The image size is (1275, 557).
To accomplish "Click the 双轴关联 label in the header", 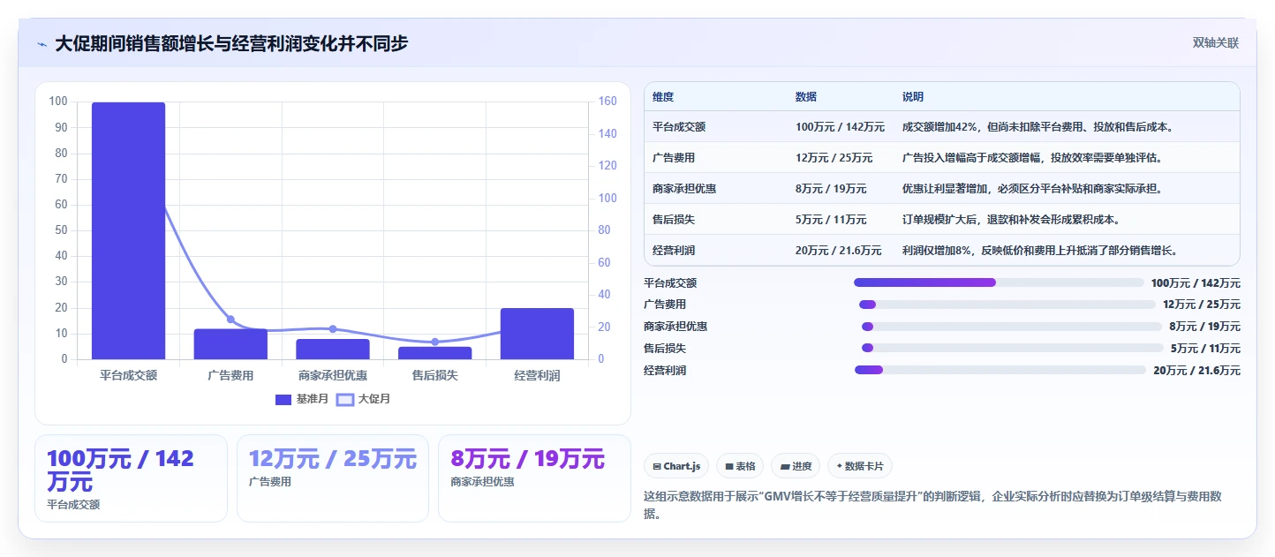I will pos(1216,43).
